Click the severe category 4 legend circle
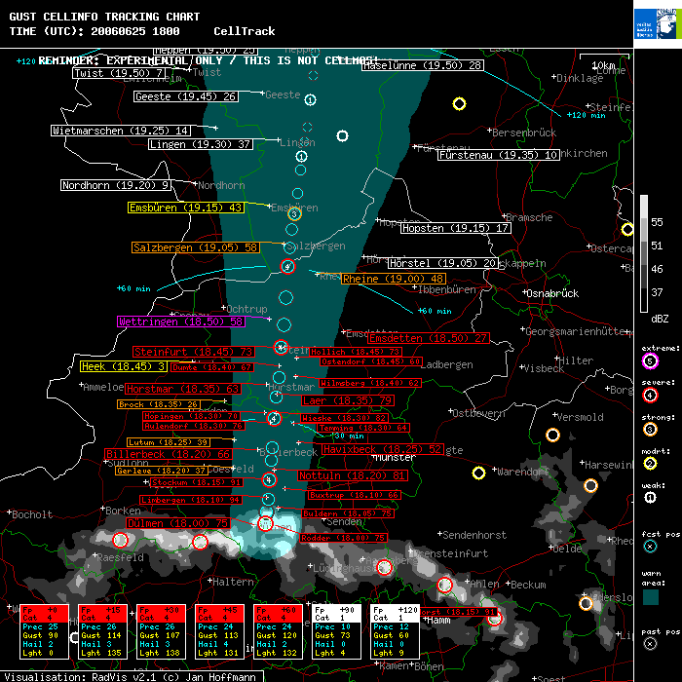682x682 pixels. coord(650,395)
